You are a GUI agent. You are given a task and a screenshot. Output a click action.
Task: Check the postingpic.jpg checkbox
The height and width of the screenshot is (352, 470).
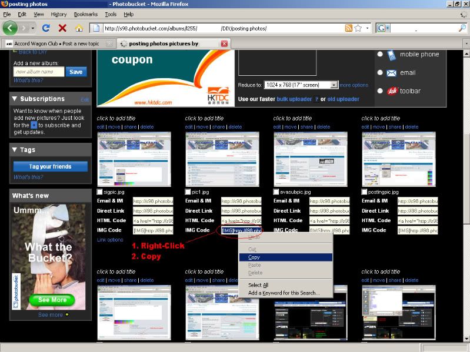pyautogui.click(x=364, y=192)
